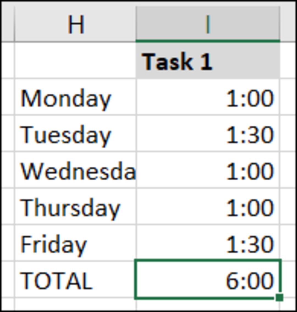Click the empty cell below 6:00

point(208,305)
